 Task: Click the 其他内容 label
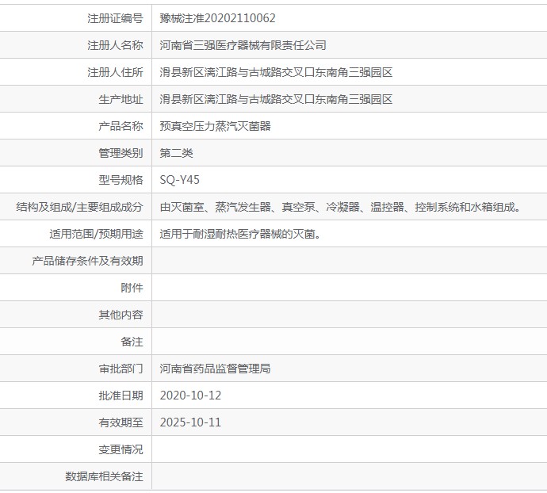pos(120,315)
